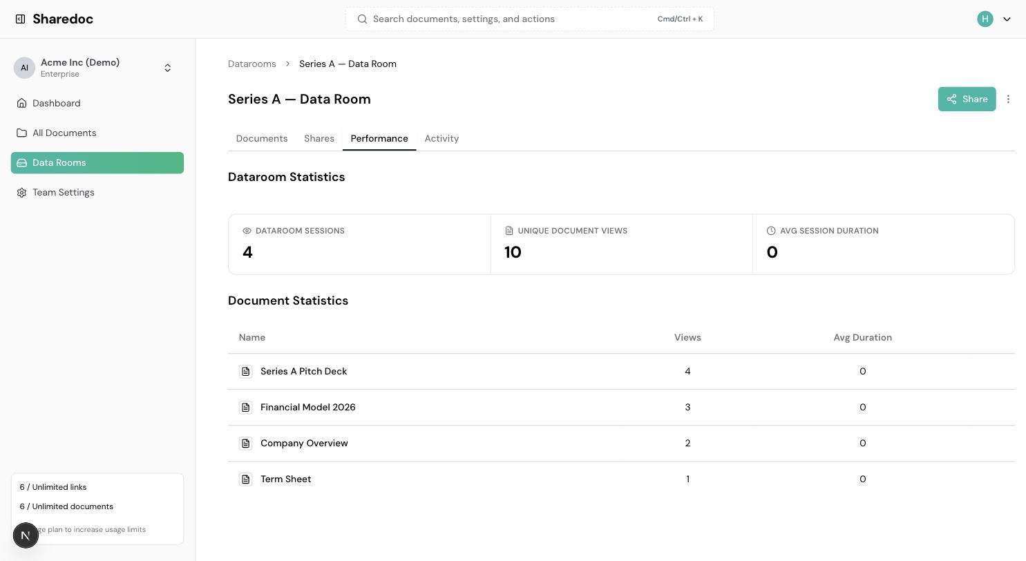The image size is (1026, 561).
Task: Open the Shares tab
Action: [319, 139]
